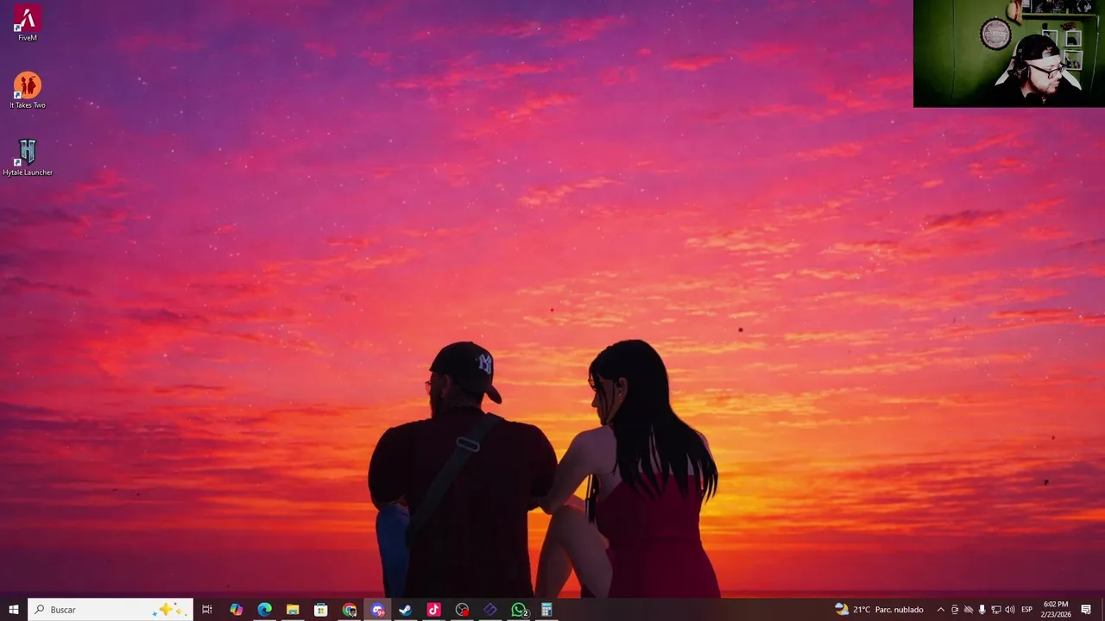
Task: Open the purple diamond app on the taskbar
Action: tap(490, 610)
